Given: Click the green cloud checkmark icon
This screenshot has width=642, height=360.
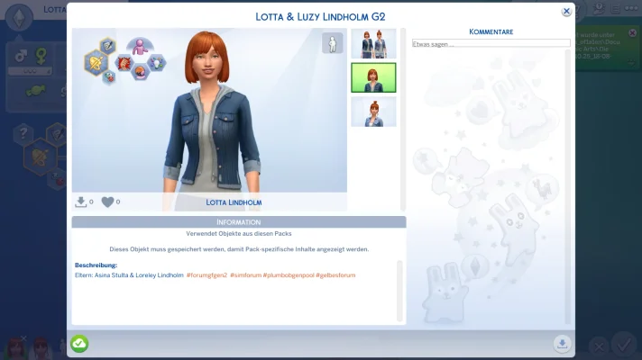Looking at the screenshot, I should point(79,343).
